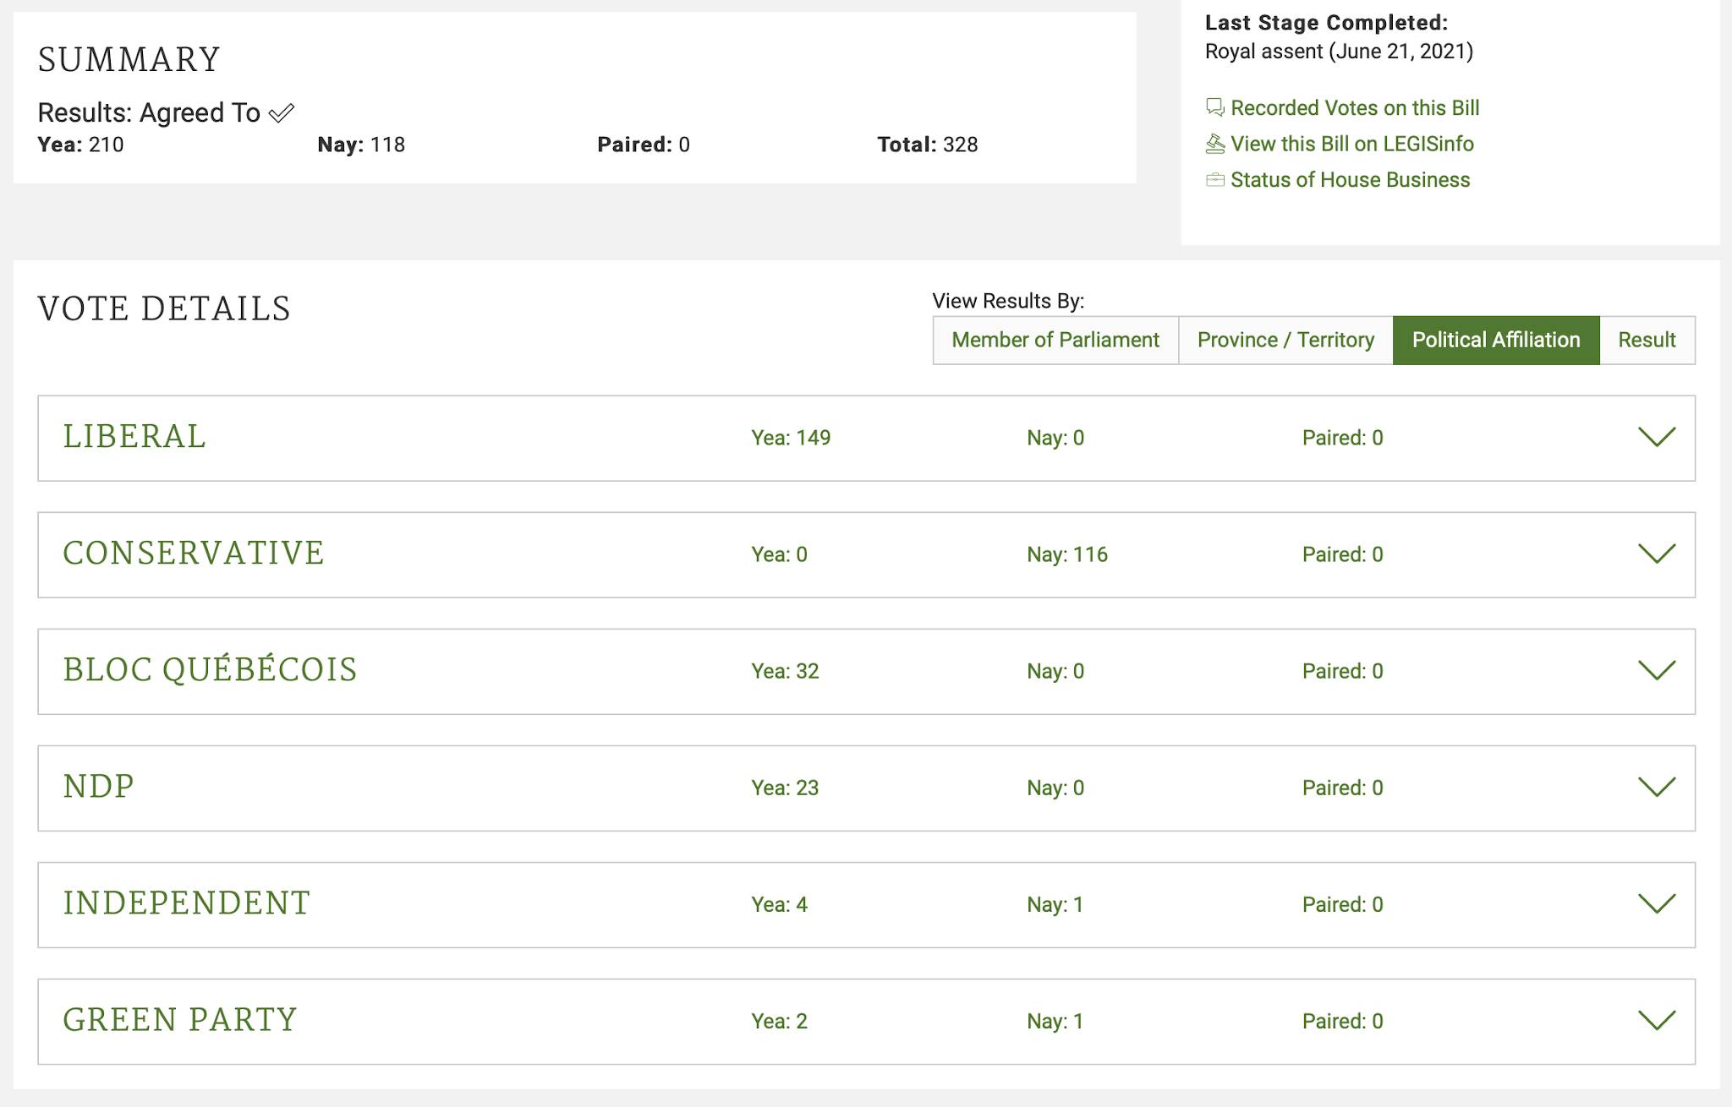Click NDP Yea: 23 count
The width and height of the screenshot is (1732, 1107).
pos(785,788)
